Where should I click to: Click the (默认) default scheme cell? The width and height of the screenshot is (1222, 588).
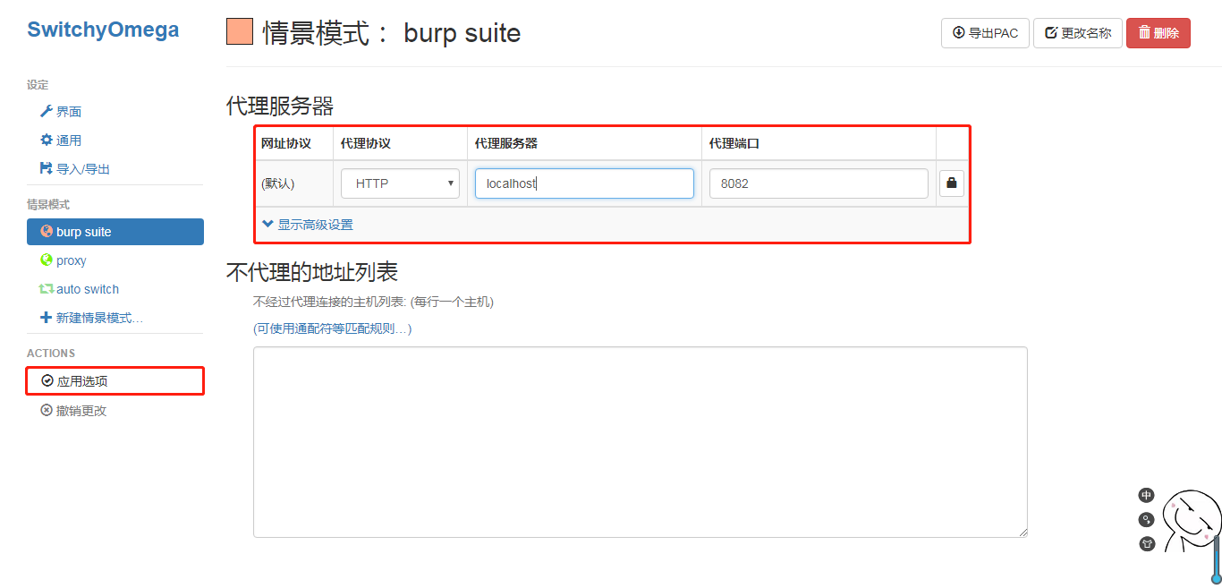[x=293, y=183]
